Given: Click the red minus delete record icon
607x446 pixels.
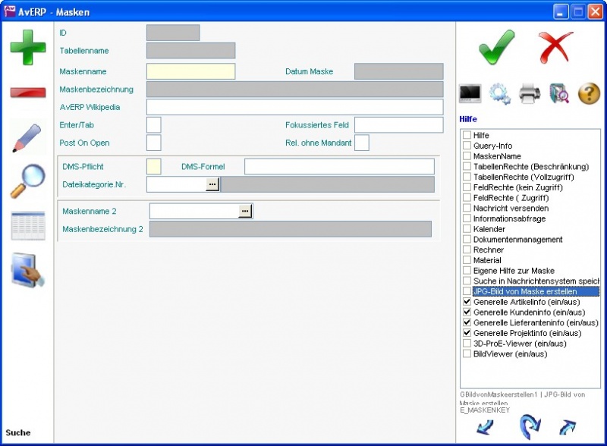Looking at the screenshot, I should (28, 93).
